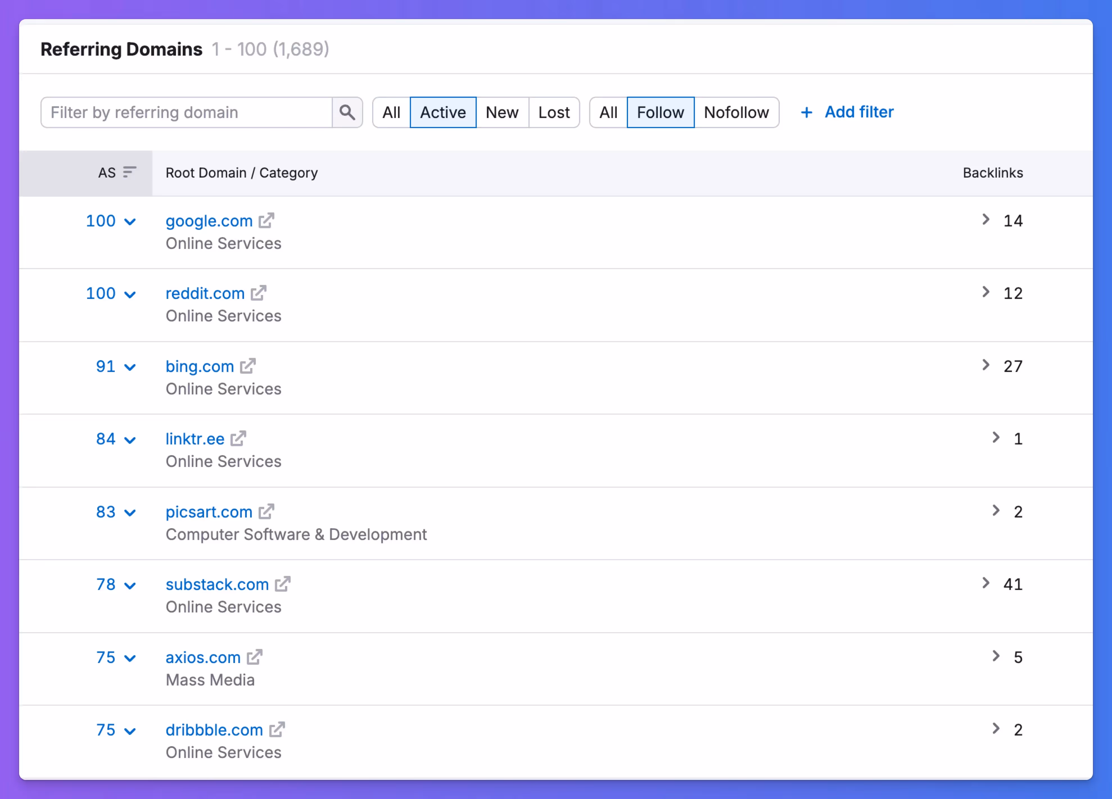Open google.com external link icon
1112x799 pixels.
click(266, 221)
